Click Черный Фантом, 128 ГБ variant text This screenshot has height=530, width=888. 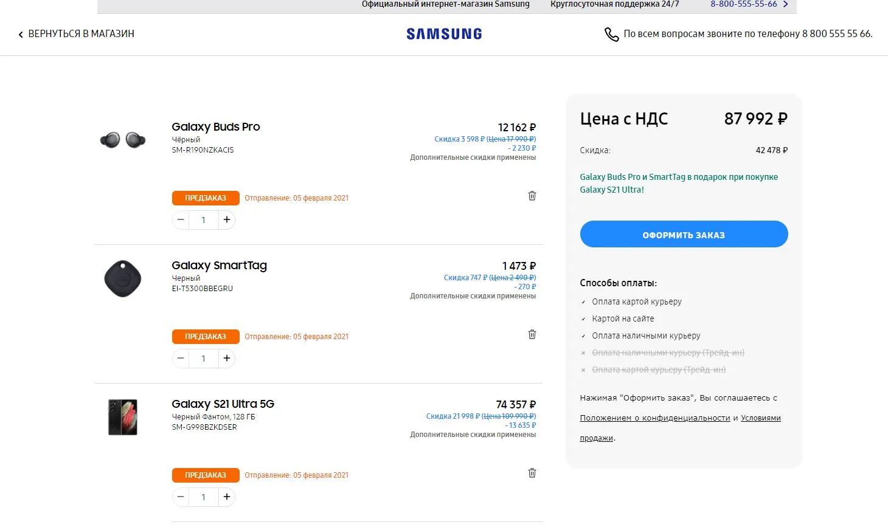[213, 417]
